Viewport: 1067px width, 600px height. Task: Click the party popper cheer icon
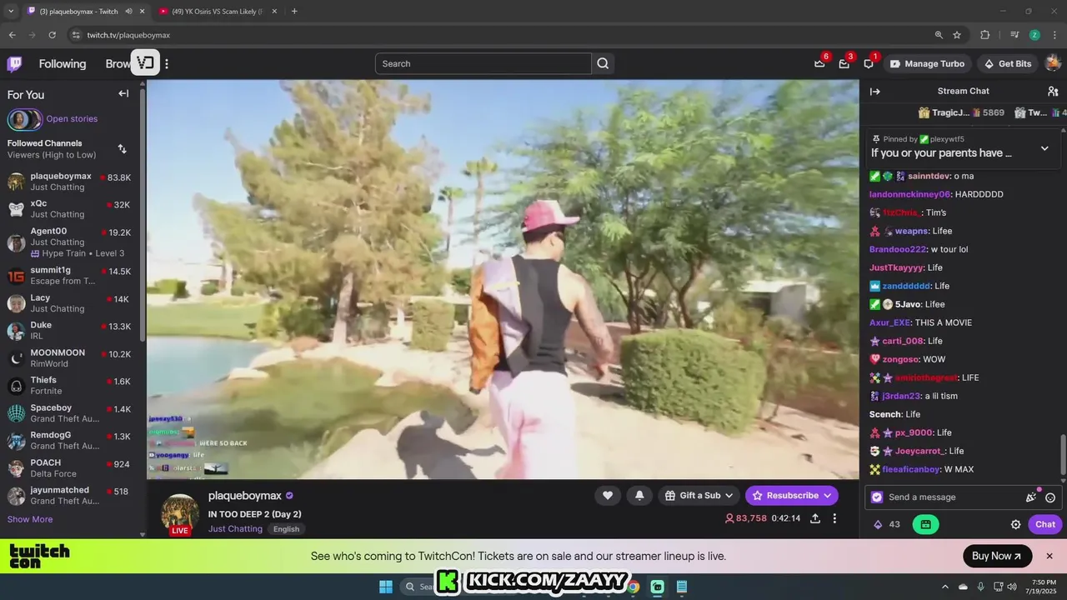click(1032, 497)
